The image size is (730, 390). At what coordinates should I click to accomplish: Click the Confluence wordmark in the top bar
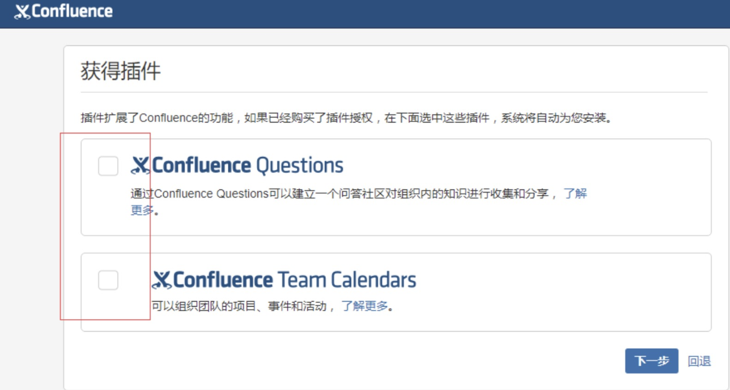[72, 11]
